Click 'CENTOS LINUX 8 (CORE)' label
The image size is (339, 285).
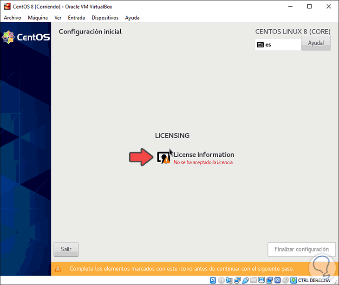293,32
